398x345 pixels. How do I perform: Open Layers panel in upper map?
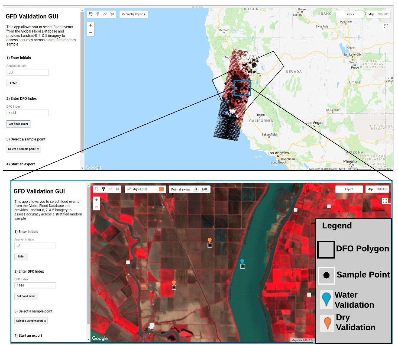click(x=350, y=14)
